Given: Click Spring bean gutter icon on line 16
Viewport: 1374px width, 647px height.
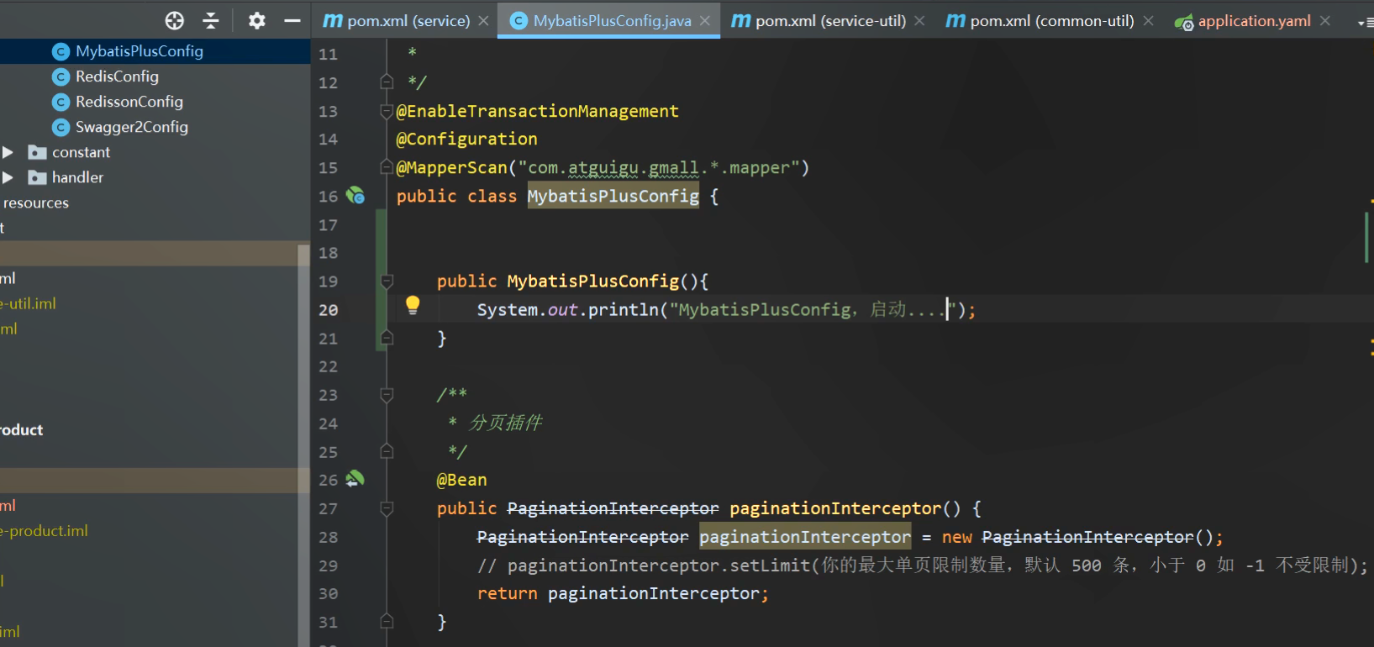Looking at the screenshot, I should [x=355, y=196].
